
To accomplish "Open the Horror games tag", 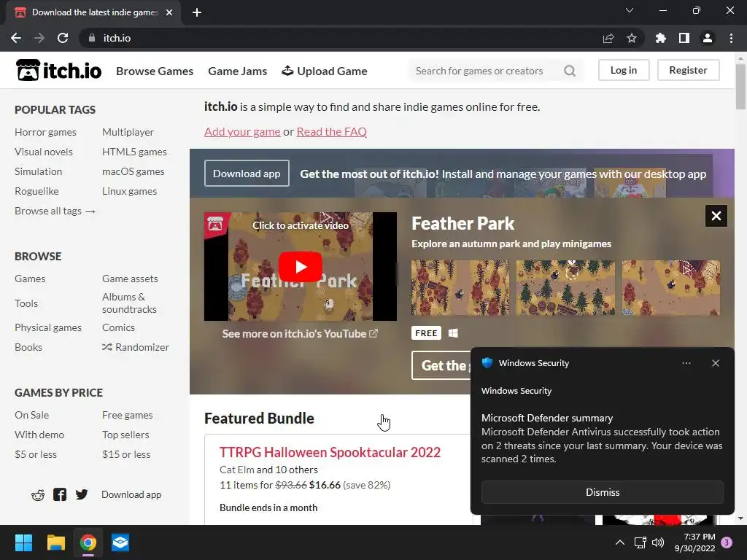I will 45,132.
